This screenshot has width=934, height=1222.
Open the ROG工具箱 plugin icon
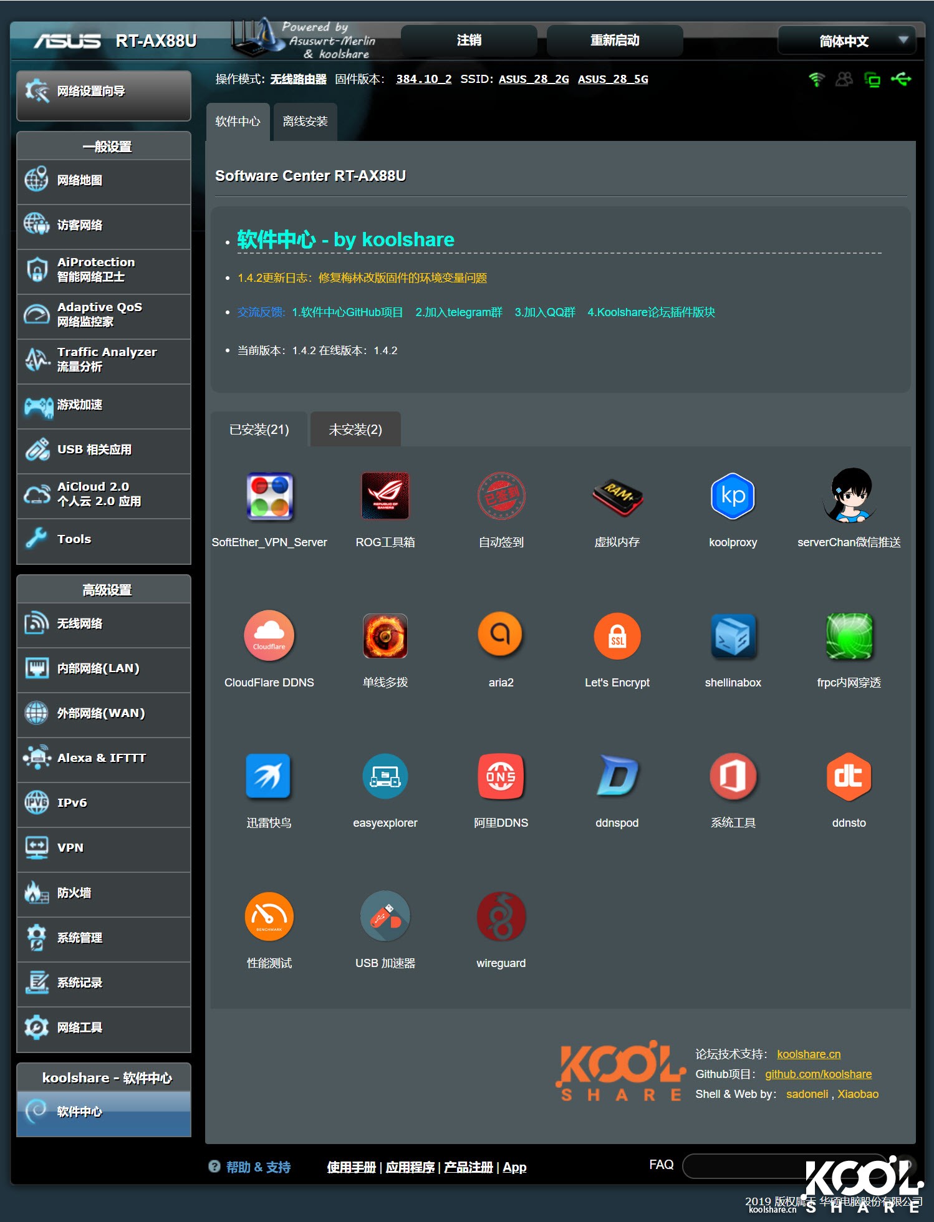(385, 496)
